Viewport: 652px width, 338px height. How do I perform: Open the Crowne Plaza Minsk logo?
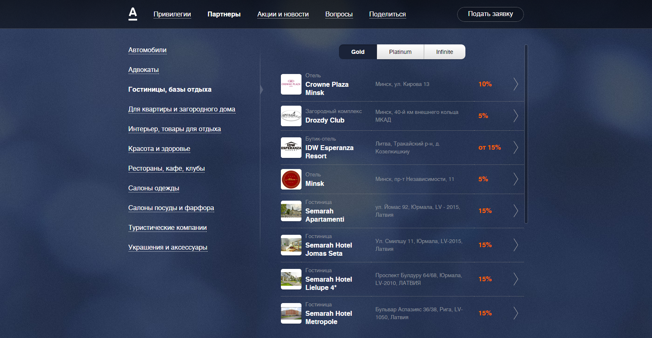point(291,84)
